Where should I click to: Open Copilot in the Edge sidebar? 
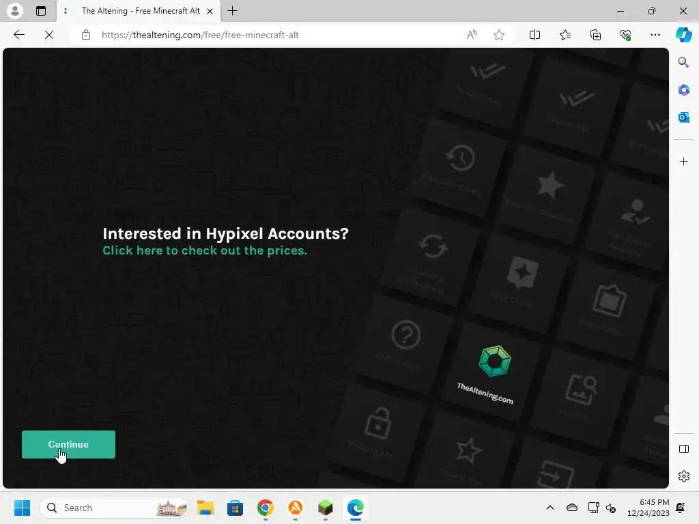point(683,35)
